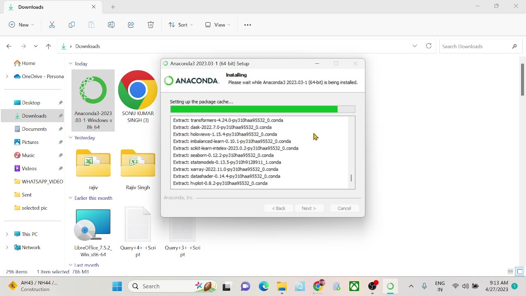Open the OBS Studio taskbar icon
This screenshot has width=526, height=296.
[372, 286]
